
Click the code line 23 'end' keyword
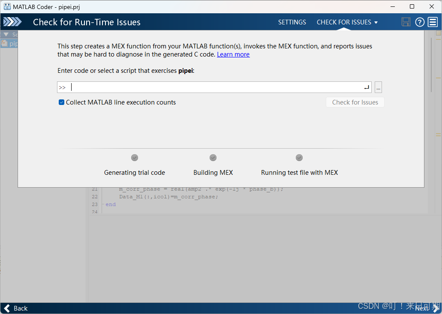pyautogui.click(x=111, y=204)
